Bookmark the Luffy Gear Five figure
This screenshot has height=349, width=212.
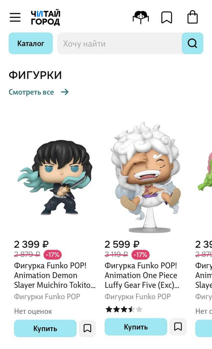(x=178, y=326)
